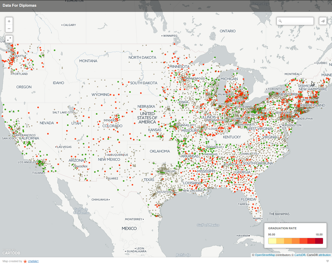Zoom out of the map
The width and height of the screenshot is (332, 265).
tap(9, 29)
